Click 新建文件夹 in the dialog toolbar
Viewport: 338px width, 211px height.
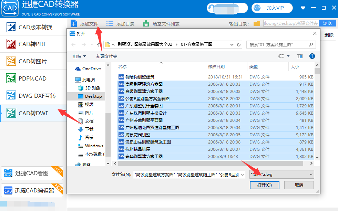[107, 56]
